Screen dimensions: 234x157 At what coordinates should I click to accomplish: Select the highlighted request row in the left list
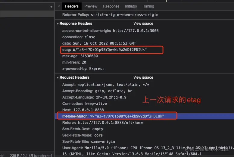27,14
